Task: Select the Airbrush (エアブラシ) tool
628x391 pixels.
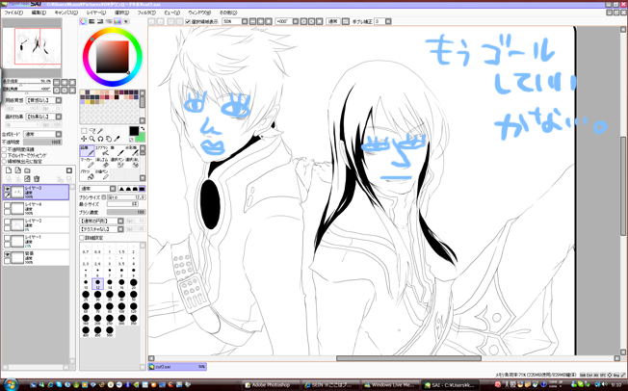Action: click(x=102, y=150)
